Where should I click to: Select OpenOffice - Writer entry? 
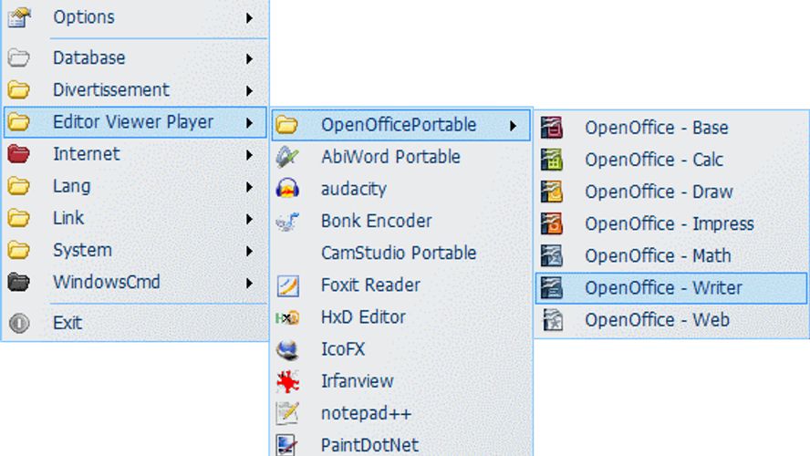pyautogui.click(x=671, y=287)
